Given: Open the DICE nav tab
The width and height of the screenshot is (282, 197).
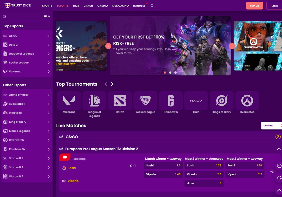Looking at the screenshot, I should (76, 6).
